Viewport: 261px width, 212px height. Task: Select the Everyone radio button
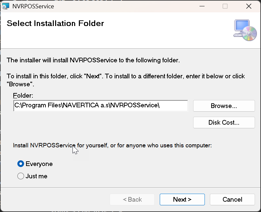21,164
